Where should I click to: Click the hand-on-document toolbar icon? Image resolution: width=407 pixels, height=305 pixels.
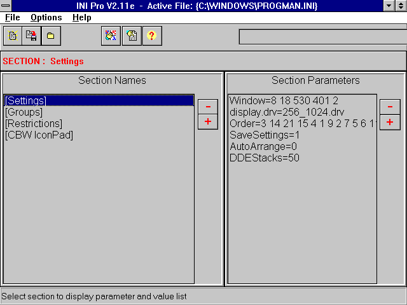131,36
